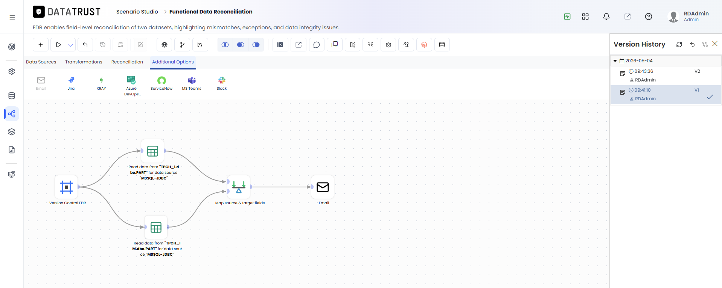
Task: Open the hamburger navigation menu
Action: [12, 17]
